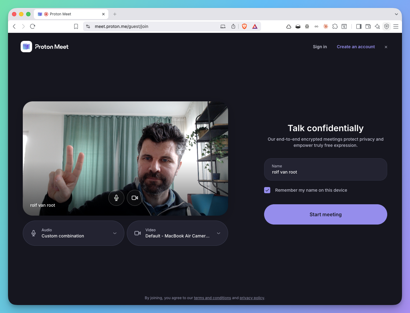Bookmark this page with bookmark icon

76,26
